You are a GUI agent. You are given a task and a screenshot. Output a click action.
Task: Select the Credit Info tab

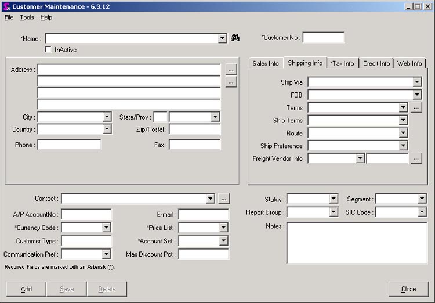pos(376,63)
